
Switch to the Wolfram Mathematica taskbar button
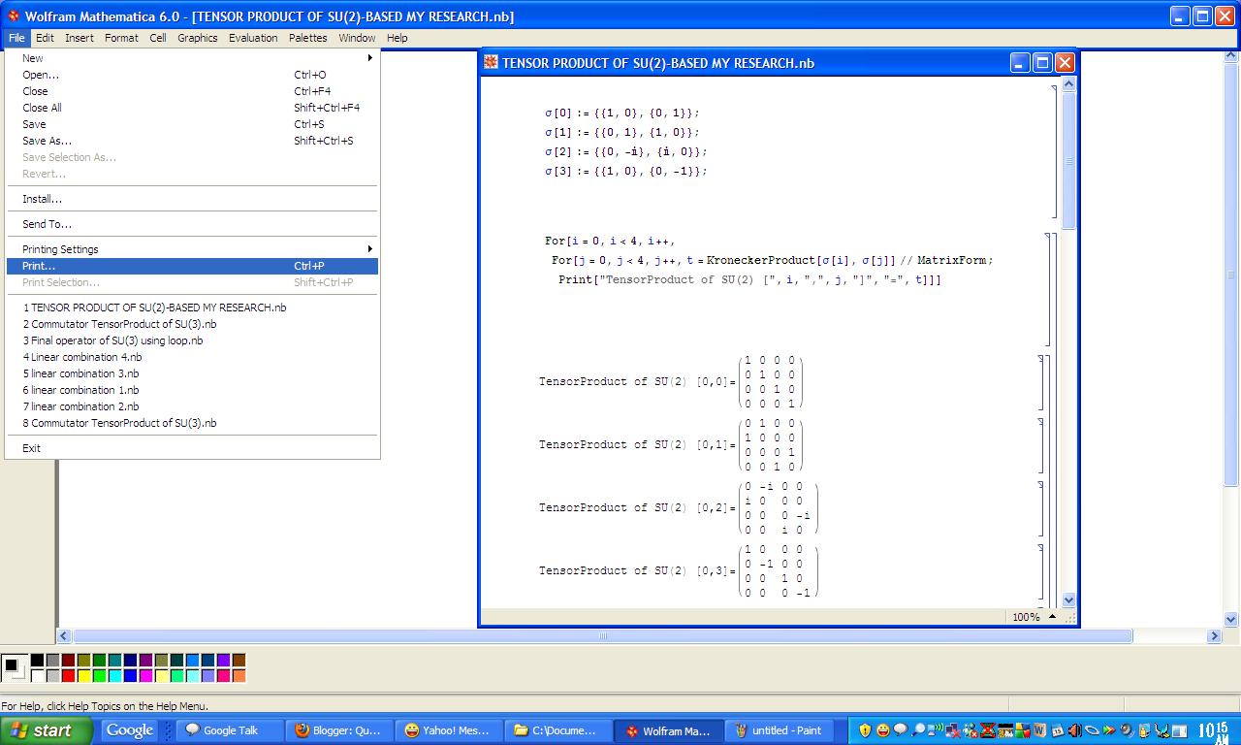669,730
